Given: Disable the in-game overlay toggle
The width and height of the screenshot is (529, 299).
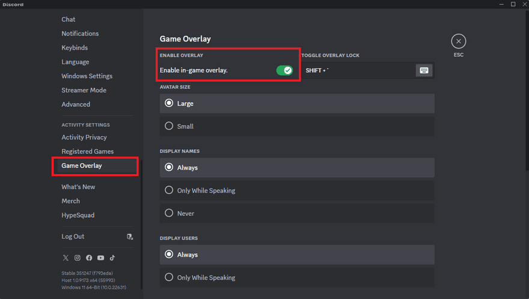Looking at the screenshot, I should [284, 70].
